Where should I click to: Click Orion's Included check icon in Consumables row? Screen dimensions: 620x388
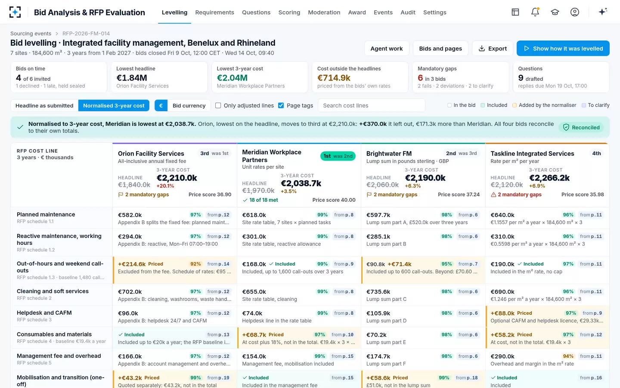pyautogui.click(x=121, y=335)
